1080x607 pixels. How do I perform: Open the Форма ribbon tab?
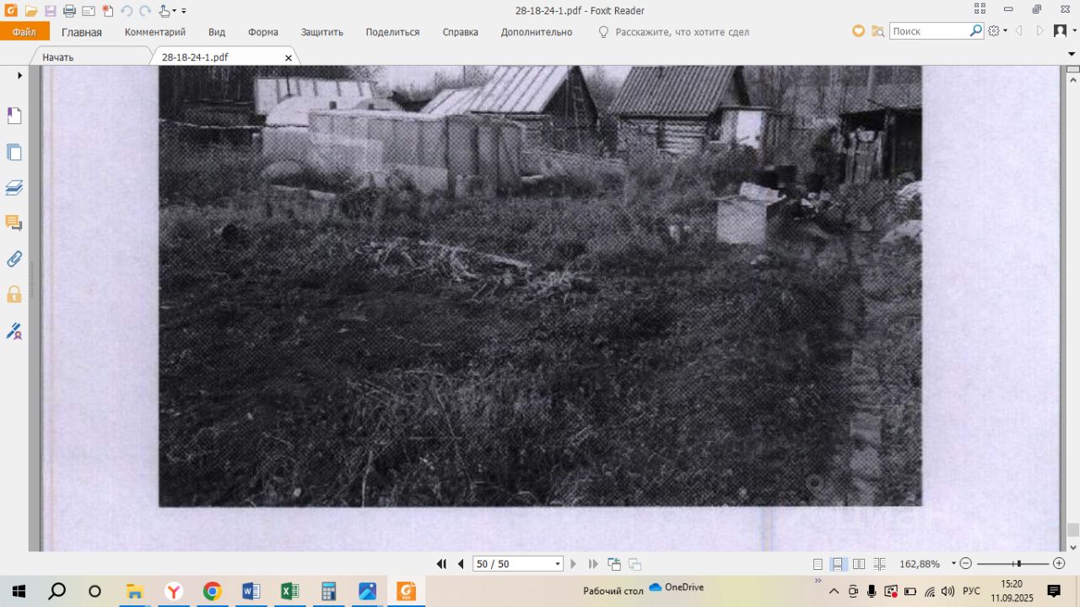coord(263,32)
